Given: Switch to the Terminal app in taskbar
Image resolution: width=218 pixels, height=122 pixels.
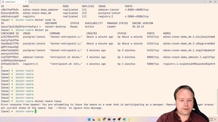Looking at the screenshot, I should coord(114,119).
